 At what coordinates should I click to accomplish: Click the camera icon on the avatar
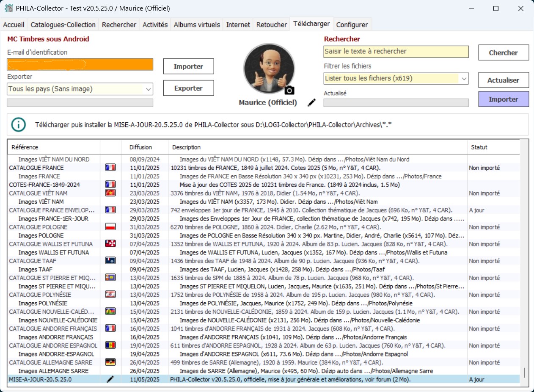[289, 90]
